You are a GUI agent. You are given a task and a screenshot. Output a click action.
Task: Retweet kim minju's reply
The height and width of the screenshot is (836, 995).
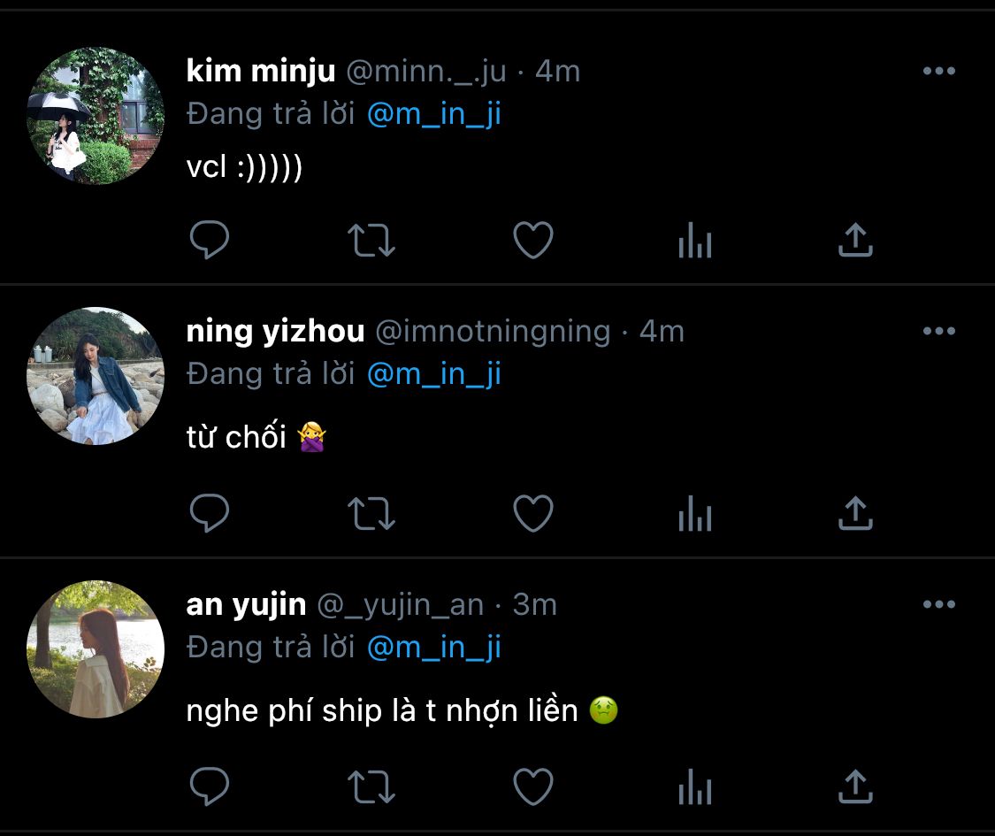[x=371, y=240]
